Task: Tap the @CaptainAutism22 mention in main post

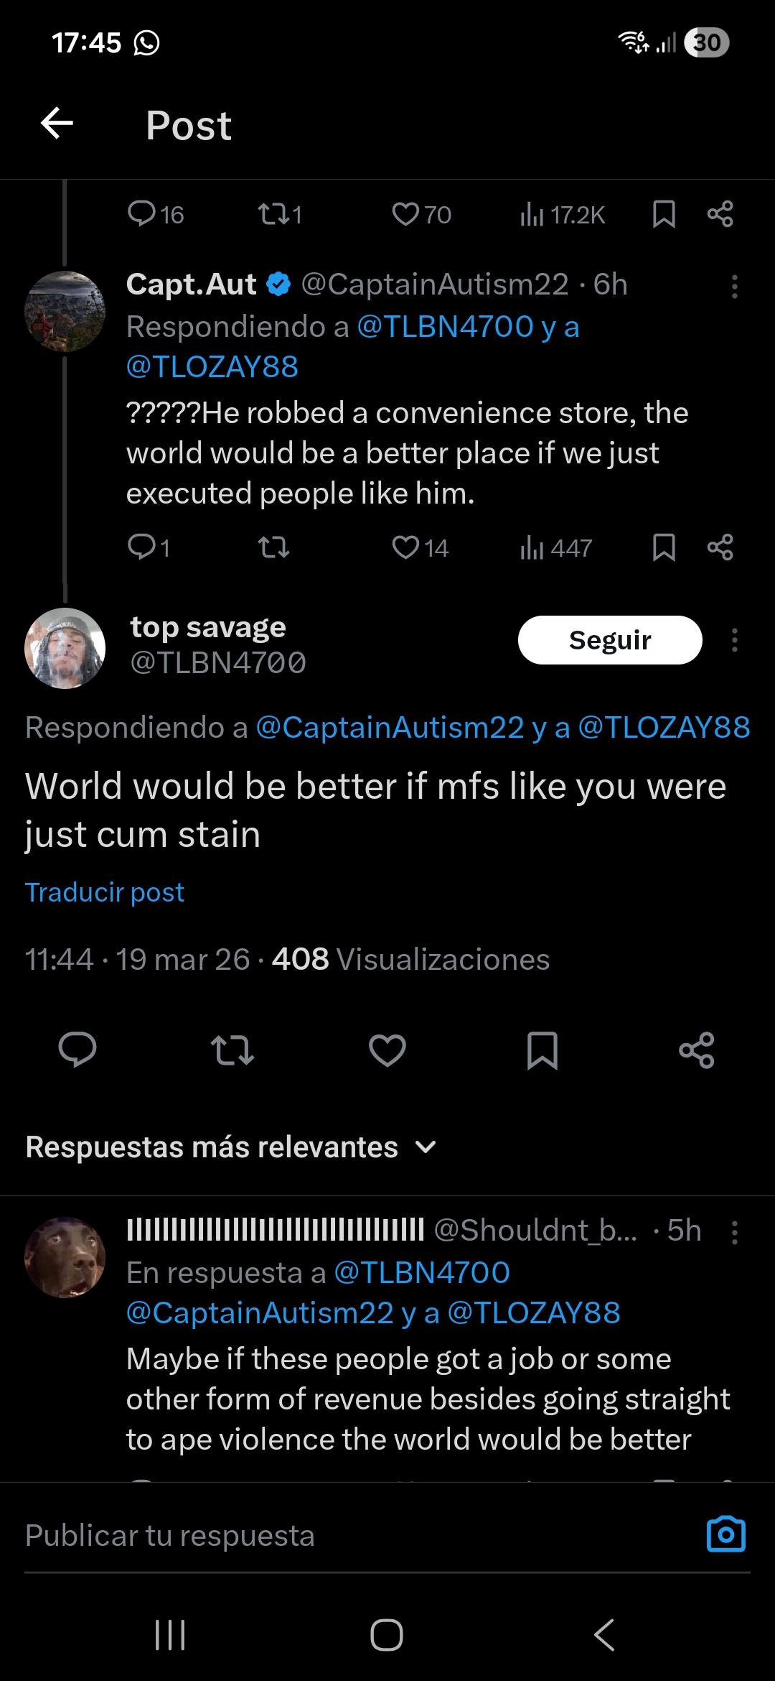Action: pos(389,728)
